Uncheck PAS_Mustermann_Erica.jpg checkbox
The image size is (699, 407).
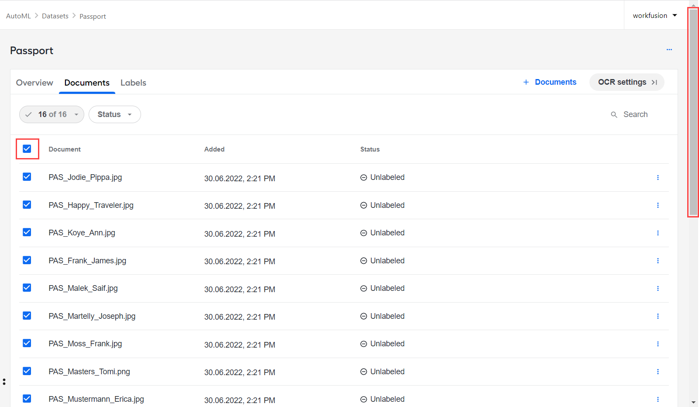pyautogui.click(x=27, y=399)
